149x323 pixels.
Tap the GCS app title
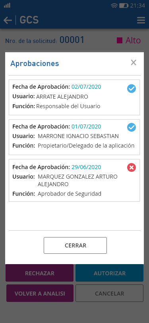(29, 20)
